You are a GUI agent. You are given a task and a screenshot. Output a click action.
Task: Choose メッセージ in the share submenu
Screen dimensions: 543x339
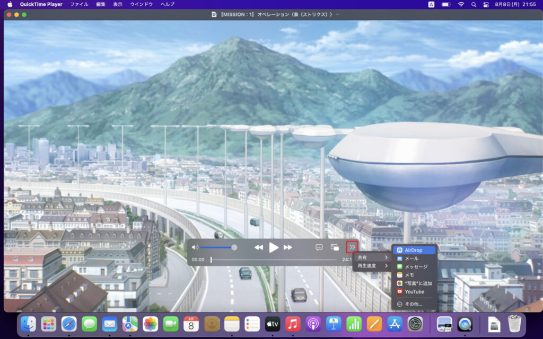[x=415, y=267]
